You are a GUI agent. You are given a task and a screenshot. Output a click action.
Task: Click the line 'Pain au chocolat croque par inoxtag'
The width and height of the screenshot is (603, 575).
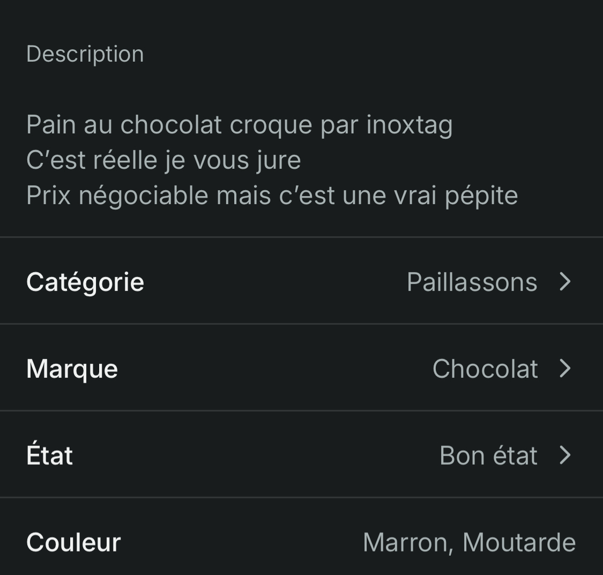click(x=239, y=125)
